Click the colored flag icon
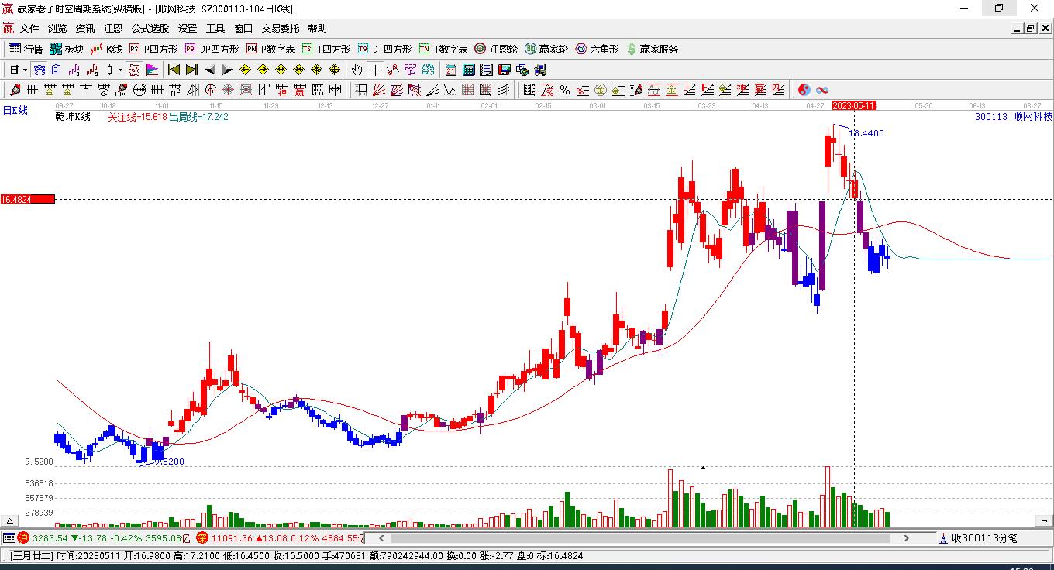 click(152, 70)
